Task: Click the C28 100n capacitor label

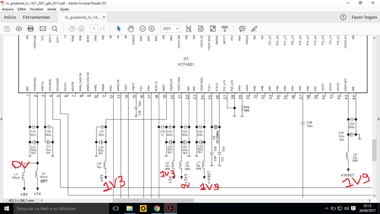Action: 310,124
